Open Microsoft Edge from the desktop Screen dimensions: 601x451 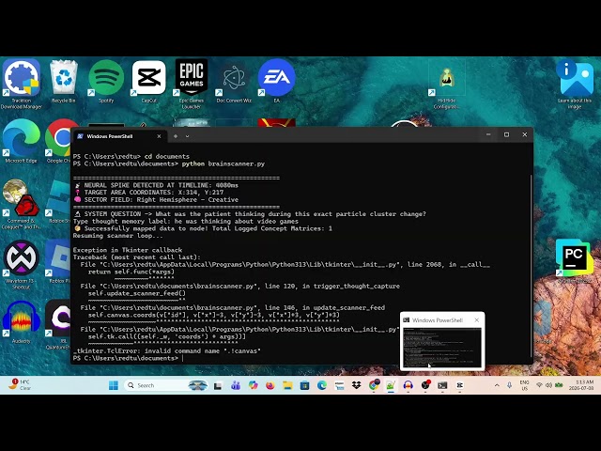[21, 141]
